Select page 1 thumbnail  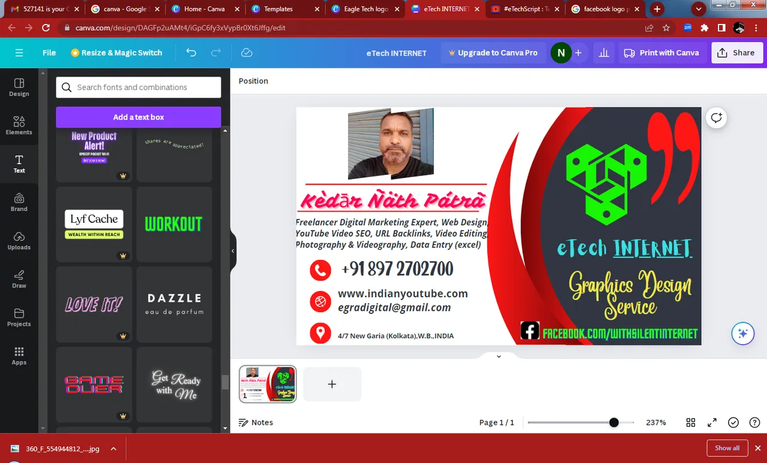268,384
